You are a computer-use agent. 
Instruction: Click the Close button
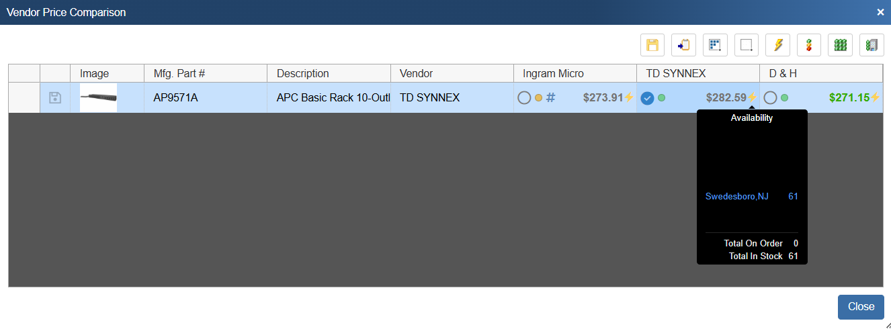click(x=860, y=307)
